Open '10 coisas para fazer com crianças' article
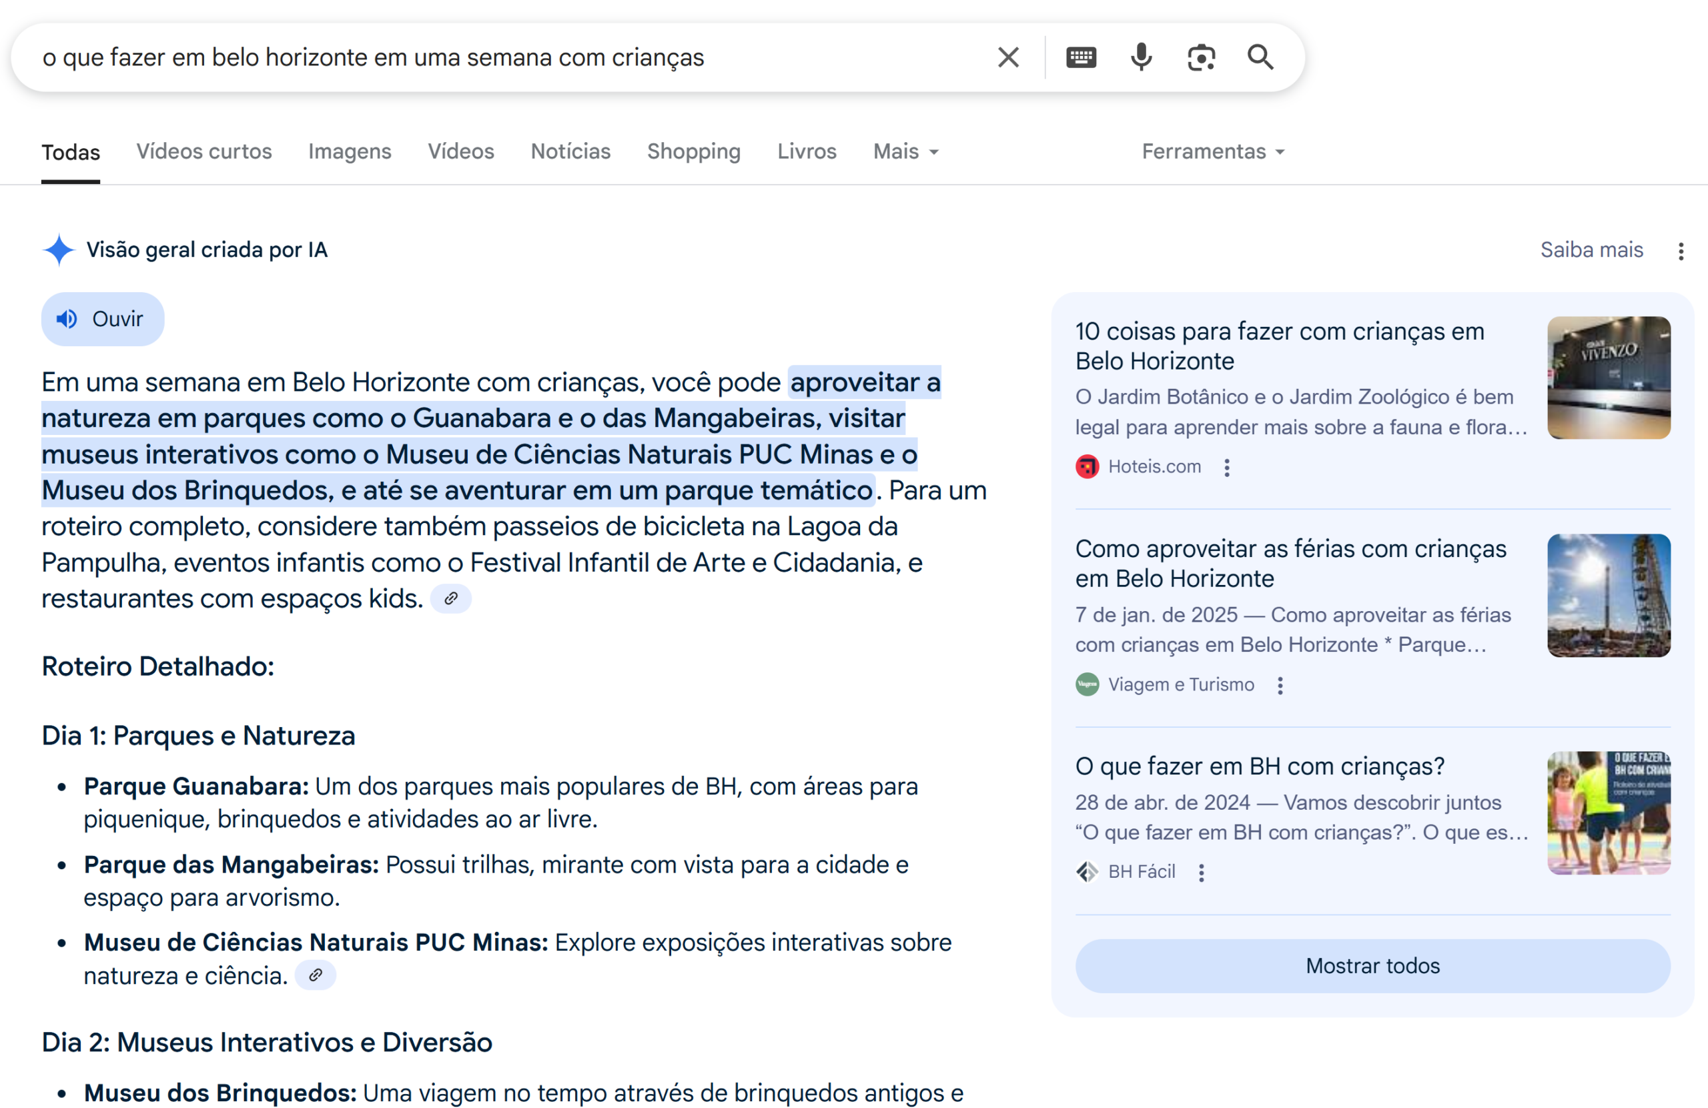 [x=1280, y=346]
